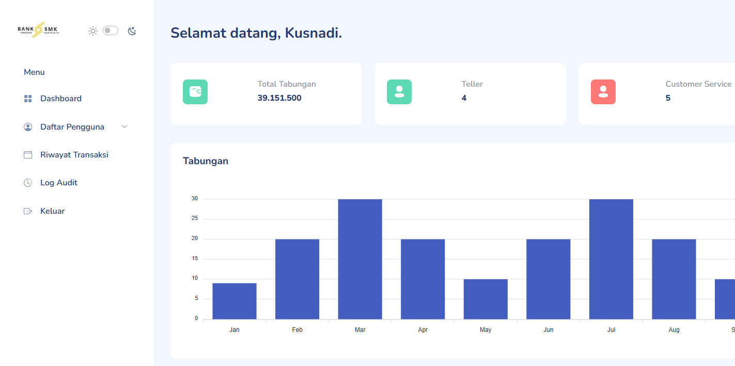Click the Bank SMK logo
Image resolution: width=735 pixels, height=366 pixels.
point(38,30)
